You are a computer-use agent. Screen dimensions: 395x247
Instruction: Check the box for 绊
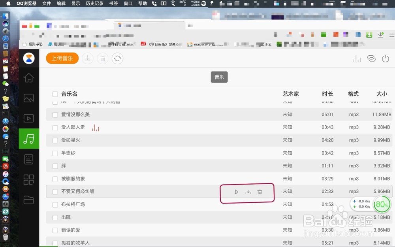pyautogui.click(x=55, y=166)
